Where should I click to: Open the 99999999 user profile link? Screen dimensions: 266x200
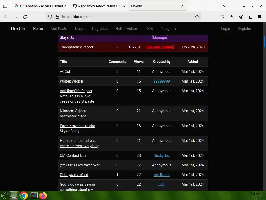point(162,81)
